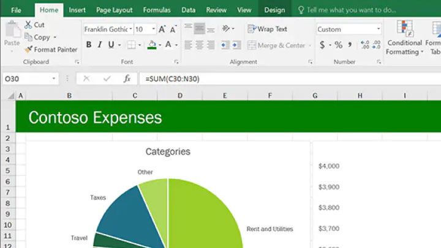Apply Accounting Number Format dollar icon
This screenshot has height=248, width=441.
[322, 45]
